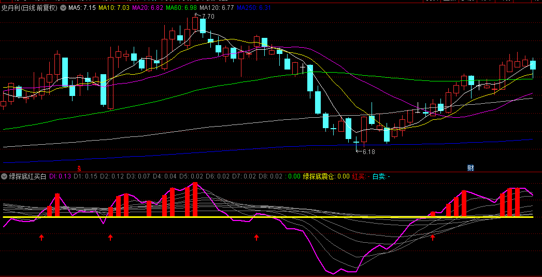Click the third red buy arrow
The width and height of the screenshot is (542, 277).
tap(256, 237)
